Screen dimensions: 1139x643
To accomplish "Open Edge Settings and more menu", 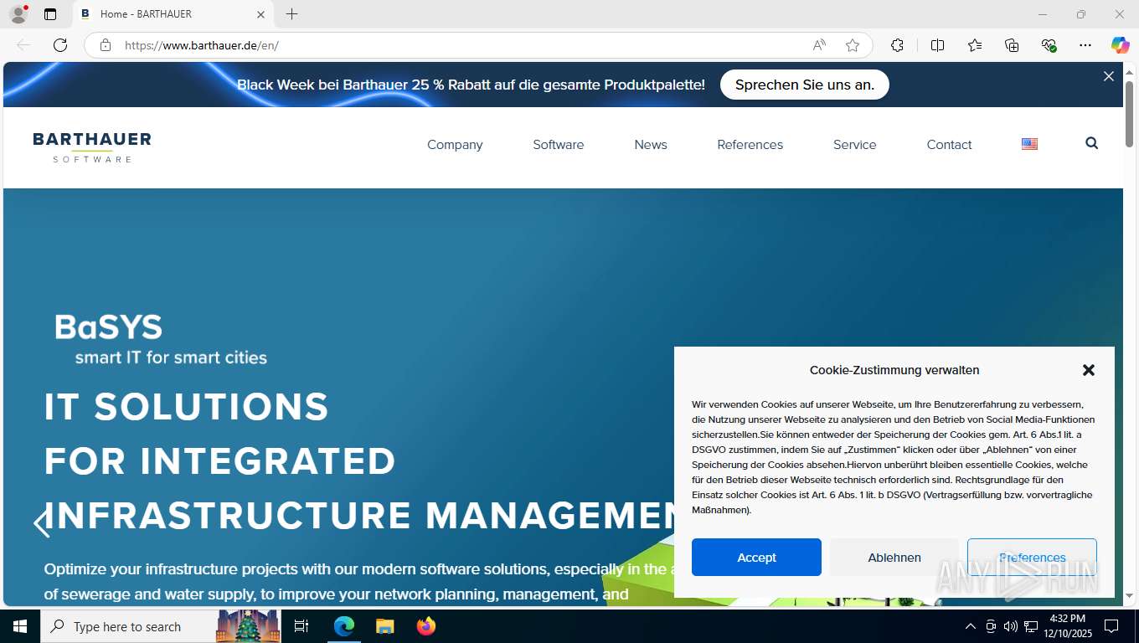I will (1085, 45).
